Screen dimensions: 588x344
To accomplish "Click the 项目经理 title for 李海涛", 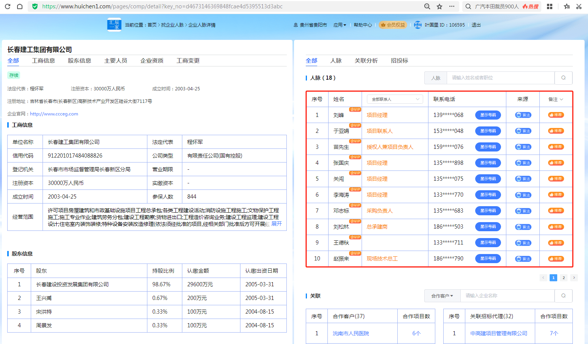I will point(377,195).
